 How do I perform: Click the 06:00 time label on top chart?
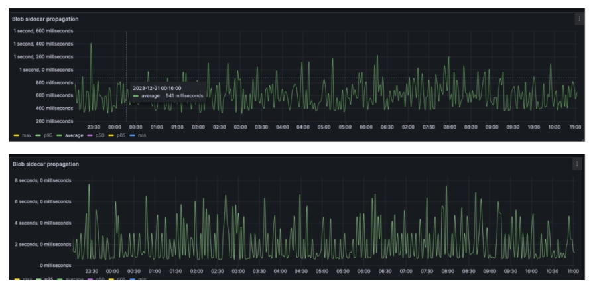coord(365,126)
